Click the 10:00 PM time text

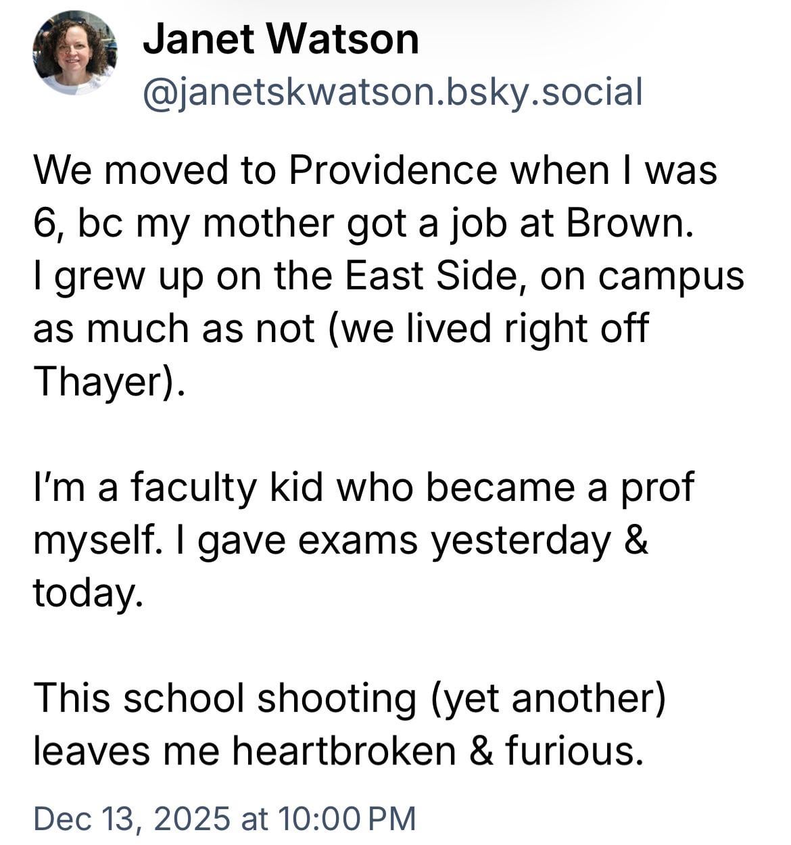click(346, 818)
